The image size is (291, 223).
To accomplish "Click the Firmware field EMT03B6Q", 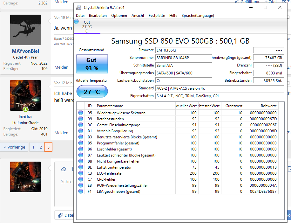I will pos(183,50).
